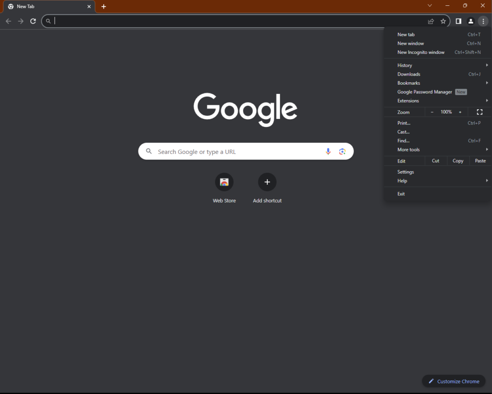Click Copy in the Edit row
The image size is (492, 394).
[x=458, y=161]
